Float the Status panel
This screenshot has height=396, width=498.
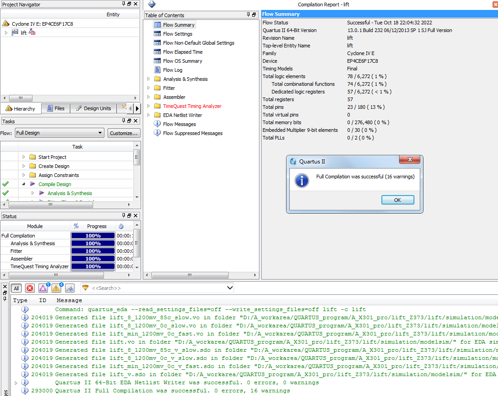pos(129,215)
